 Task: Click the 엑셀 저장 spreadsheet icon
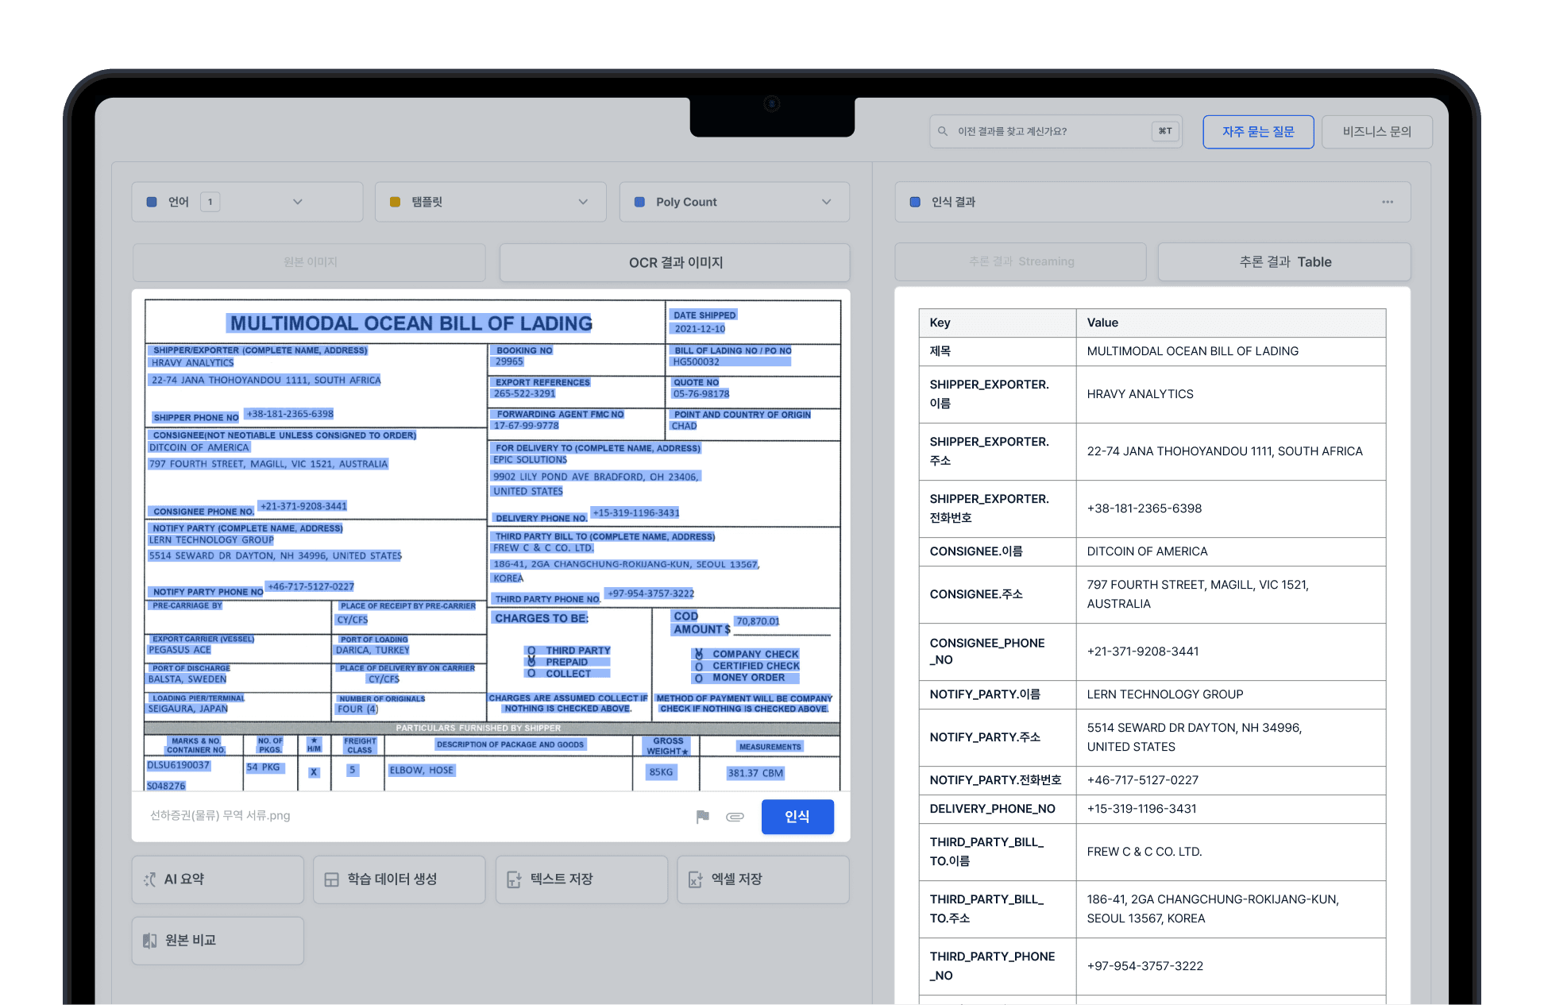point(695,879)
